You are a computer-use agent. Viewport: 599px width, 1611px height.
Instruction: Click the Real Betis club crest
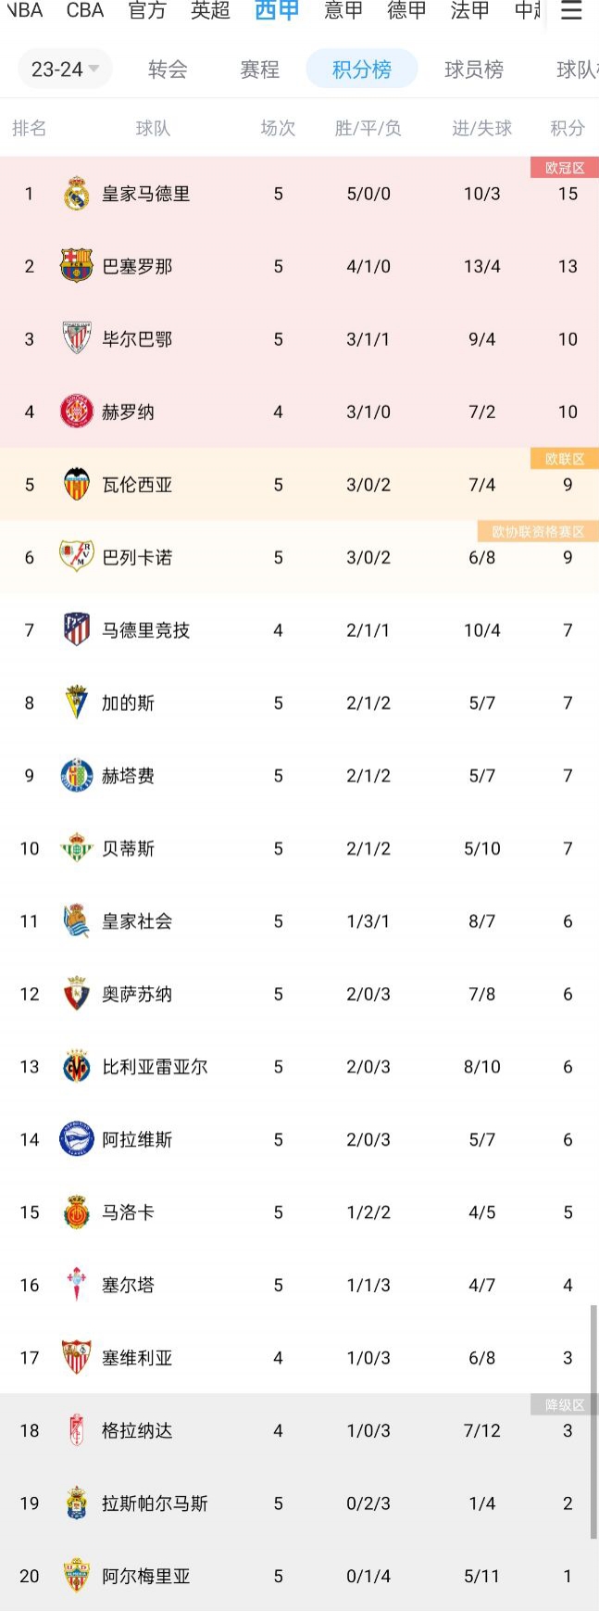77,848
